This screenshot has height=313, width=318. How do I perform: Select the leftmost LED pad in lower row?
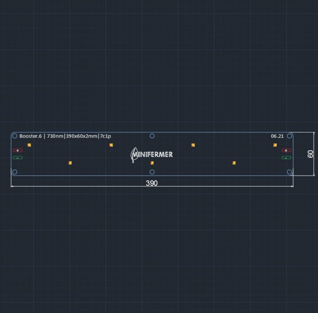(x=70, y=163)
